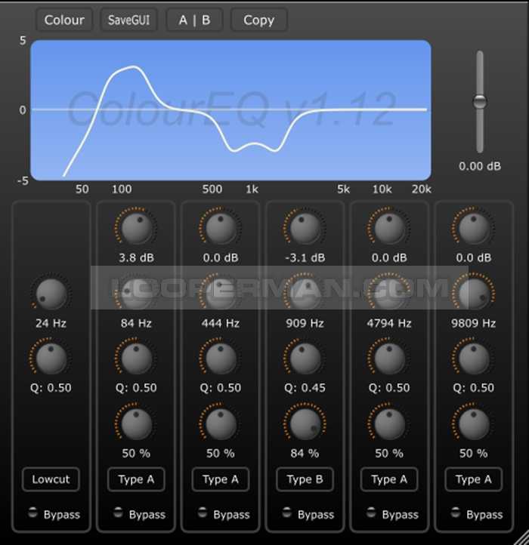Click the -3.1 dB gain value label
529x545 pixels.
click(305, 258)
